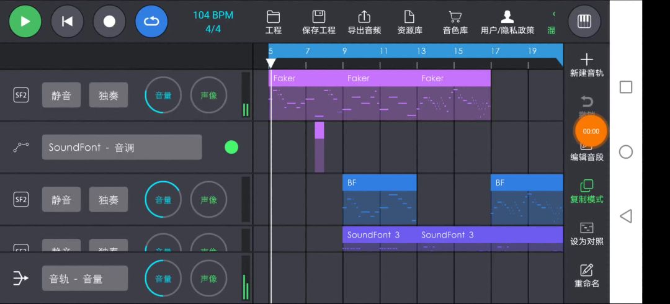Click 保存工程 save project icon
Screen dimensions: 670x304
[319, 22]
